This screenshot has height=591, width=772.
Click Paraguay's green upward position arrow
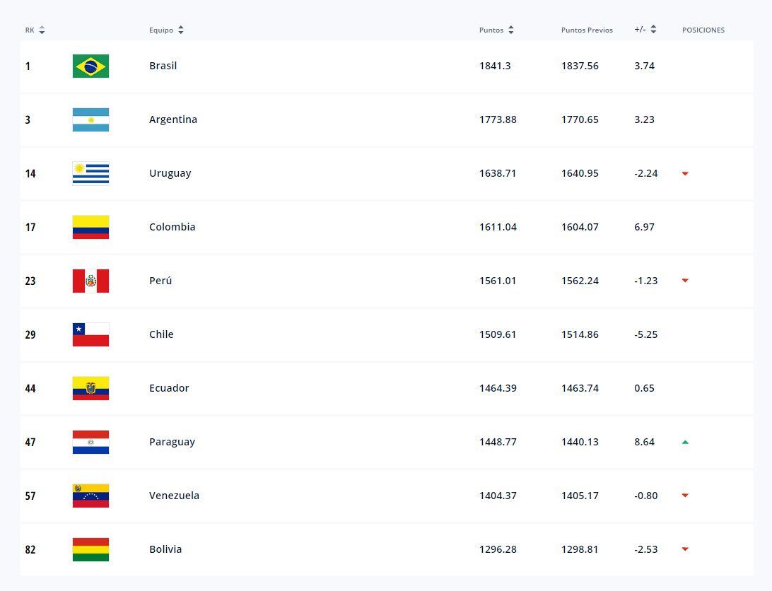pyautogui.click(x=684, y=442)
